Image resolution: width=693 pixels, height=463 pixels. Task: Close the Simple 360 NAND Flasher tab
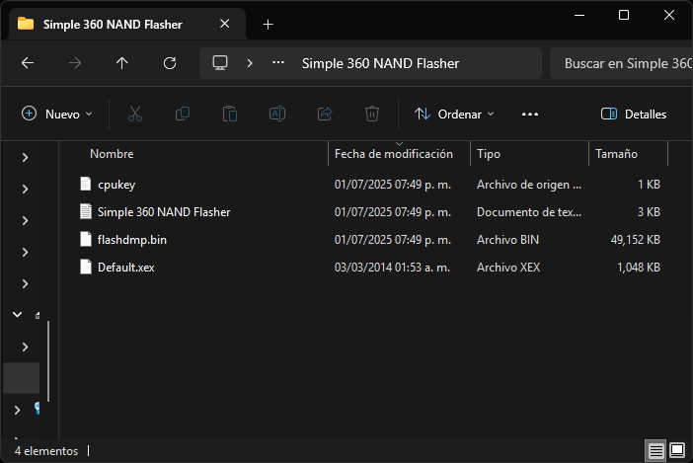pyautogui.click(x=224, y=24)
